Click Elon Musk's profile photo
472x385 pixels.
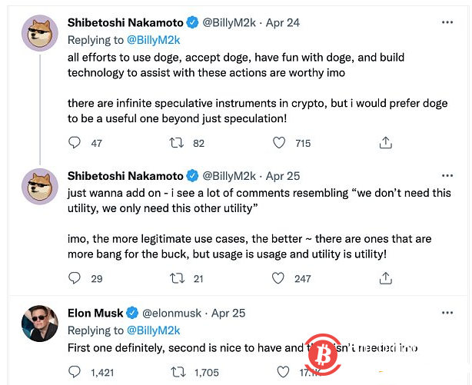click(39, 324)
